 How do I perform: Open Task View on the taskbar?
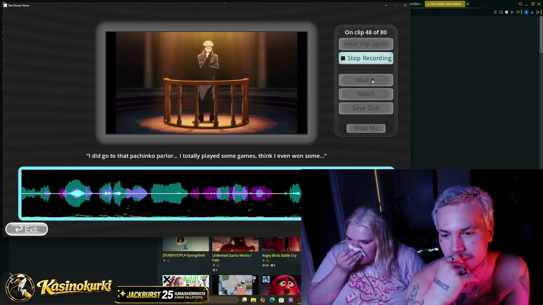[x=244, y=300]
